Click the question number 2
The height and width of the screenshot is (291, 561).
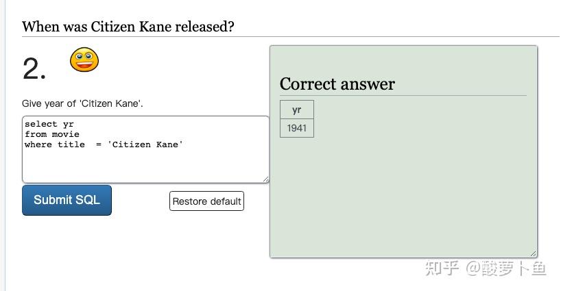34,69
